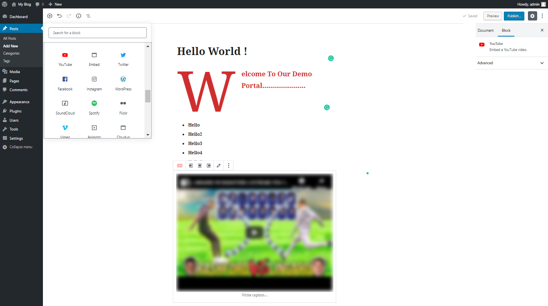Collapse the admin sidebar menu
The height and width of the screenshot is (306, 548).
(x=18, y=147)
